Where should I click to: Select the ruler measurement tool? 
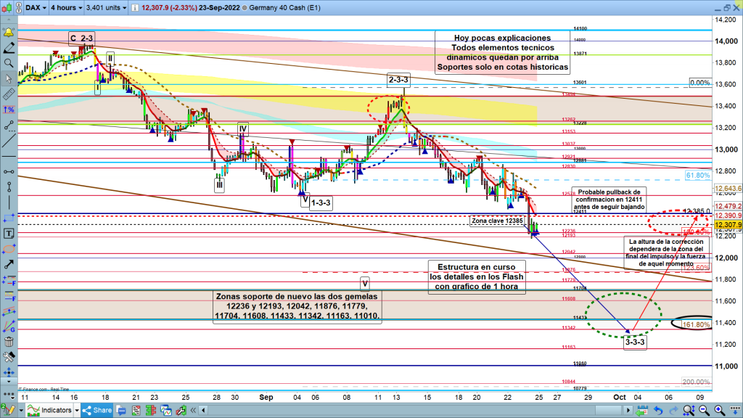9,94
